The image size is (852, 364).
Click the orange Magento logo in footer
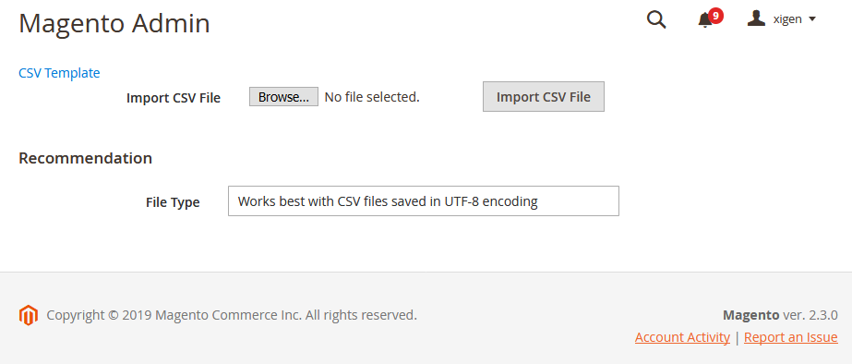click(29, 315)
